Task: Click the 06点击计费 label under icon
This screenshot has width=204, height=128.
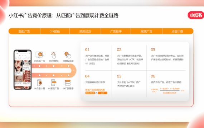Action: (39, 89)
